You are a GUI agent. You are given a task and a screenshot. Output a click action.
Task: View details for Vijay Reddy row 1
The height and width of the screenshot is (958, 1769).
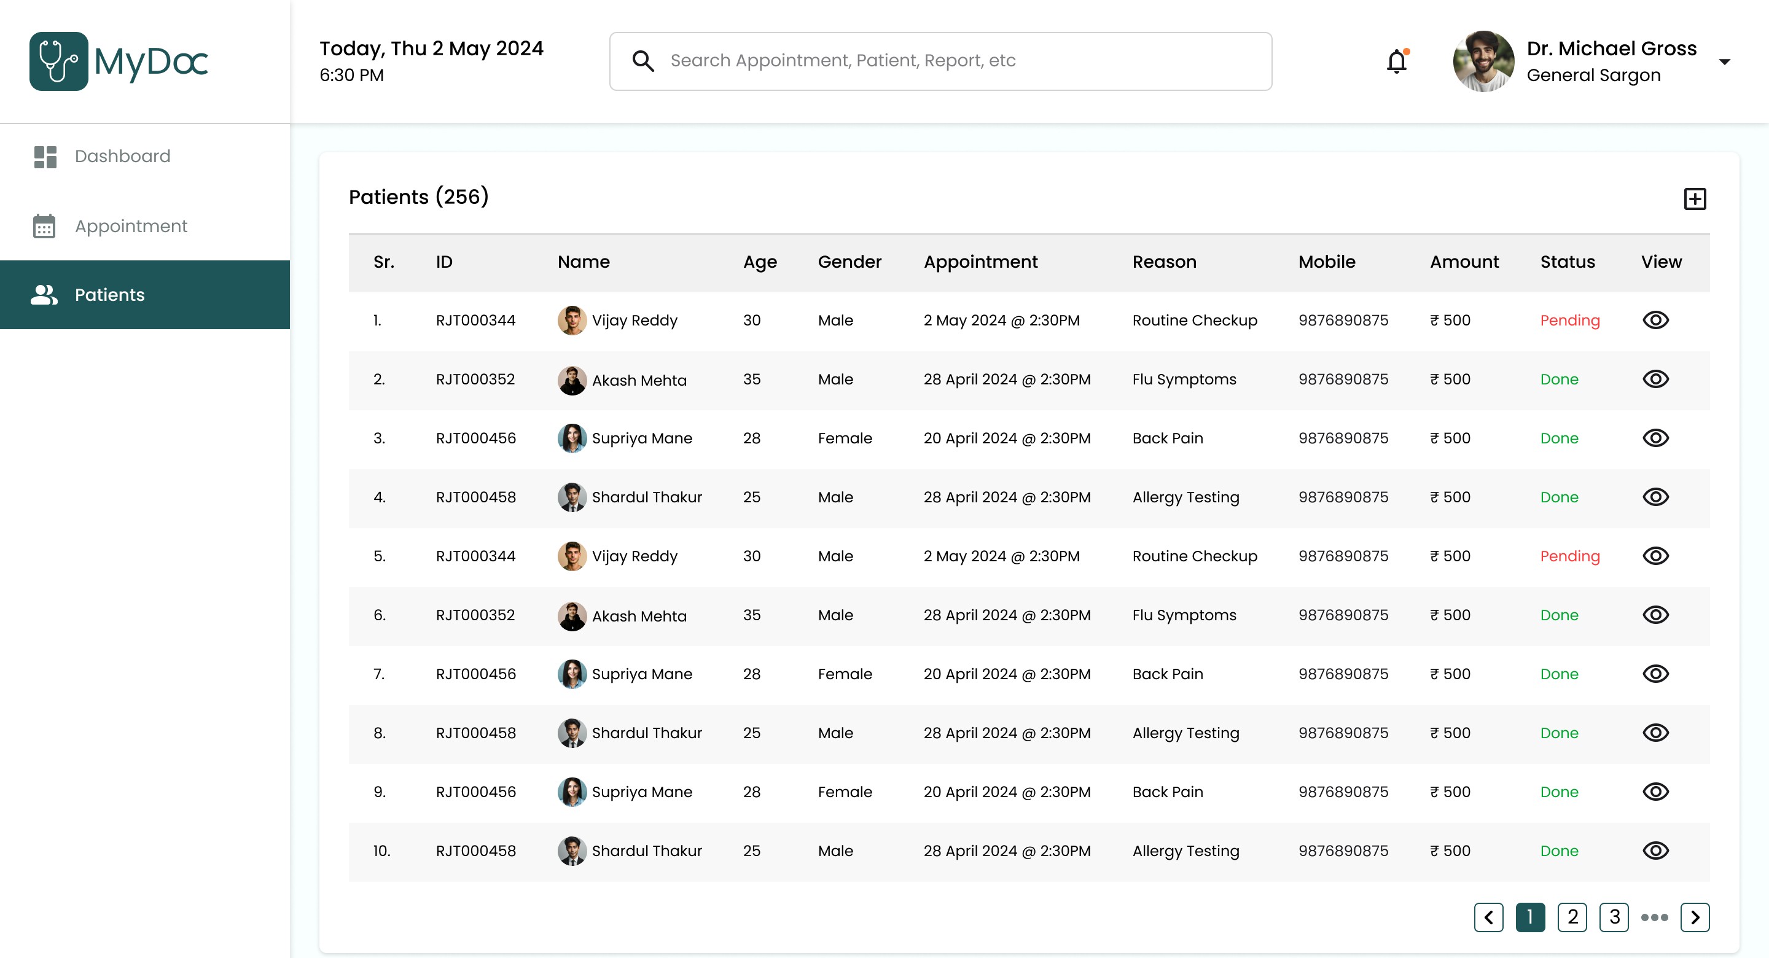coord(1655,320)
